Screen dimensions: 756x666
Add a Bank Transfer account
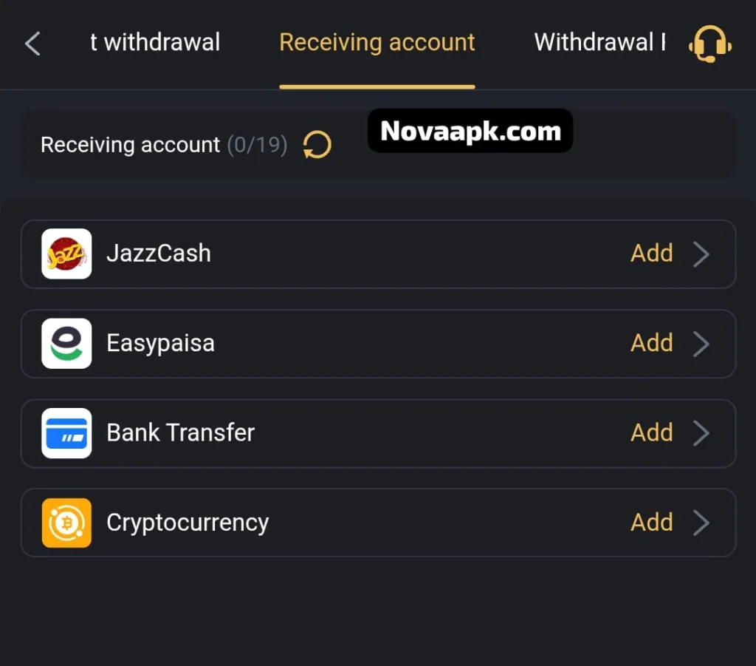click(651, 433)
